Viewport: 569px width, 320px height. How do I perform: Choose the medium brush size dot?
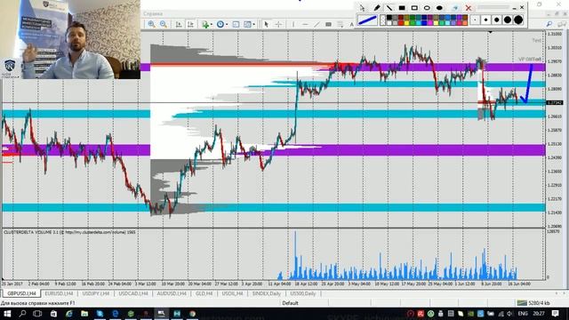497,20
